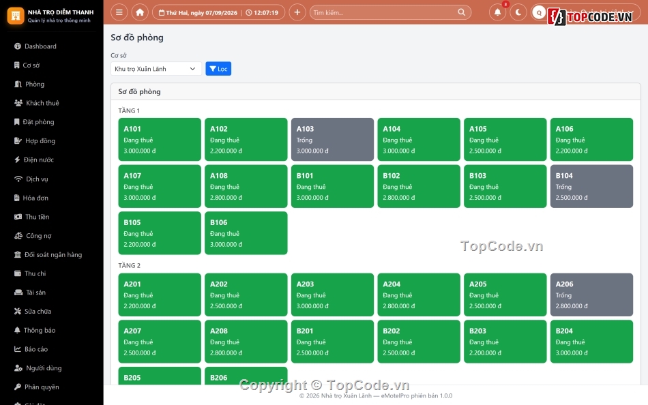
Task: Click the hamburger menu toggle icon
Action: click(119, 12)
